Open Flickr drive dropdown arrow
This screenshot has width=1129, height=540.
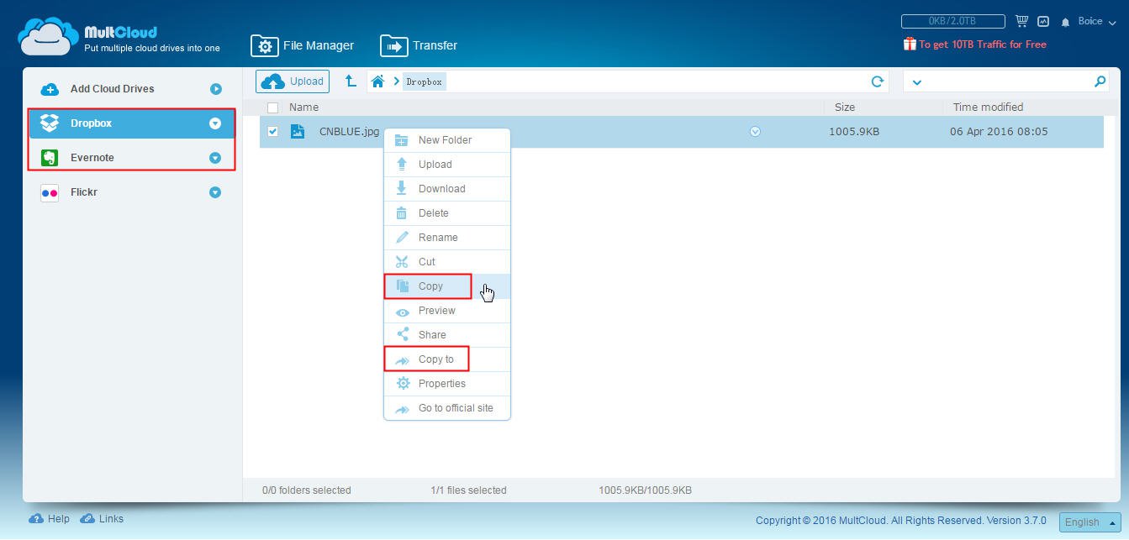(215, 192)
